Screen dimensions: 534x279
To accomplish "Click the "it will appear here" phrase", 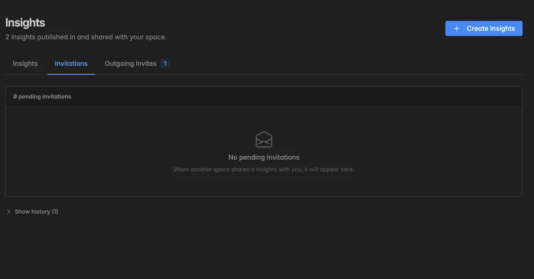I will click(x=329, y=170).
